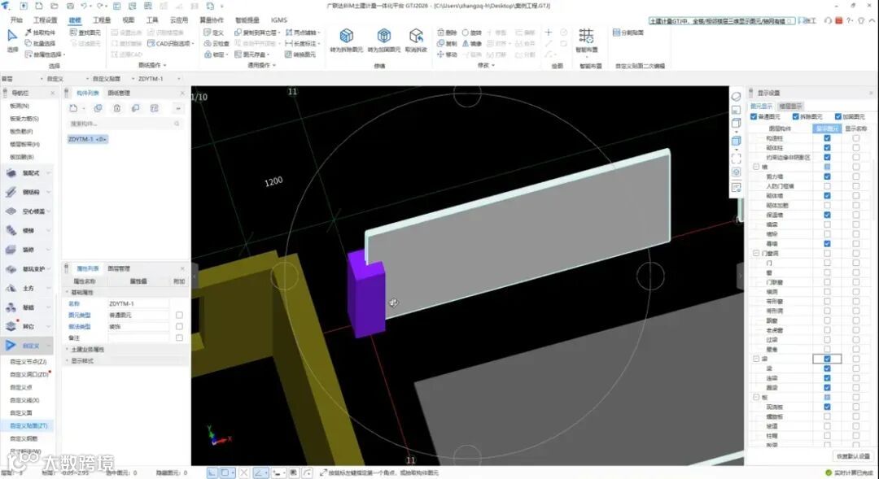
Task: Click the 装配式 sidebar category
Action: [28, 173]
